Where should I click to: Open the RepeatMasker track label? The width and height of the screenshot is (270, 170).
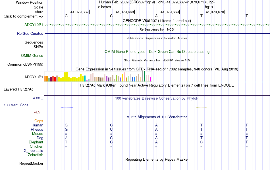click(31, 163)
